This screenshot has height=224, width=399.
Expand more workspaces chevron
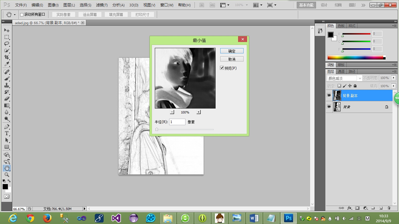coord(363,5)
